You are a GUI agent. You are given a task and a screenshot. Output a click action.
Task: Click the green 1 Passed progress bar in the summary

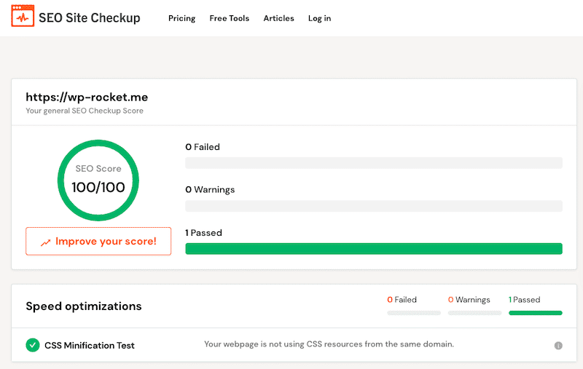[x=374, y=249]
